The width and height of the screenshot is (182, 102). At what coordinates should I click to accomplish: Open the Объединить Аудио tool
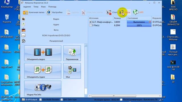point(43,71)
